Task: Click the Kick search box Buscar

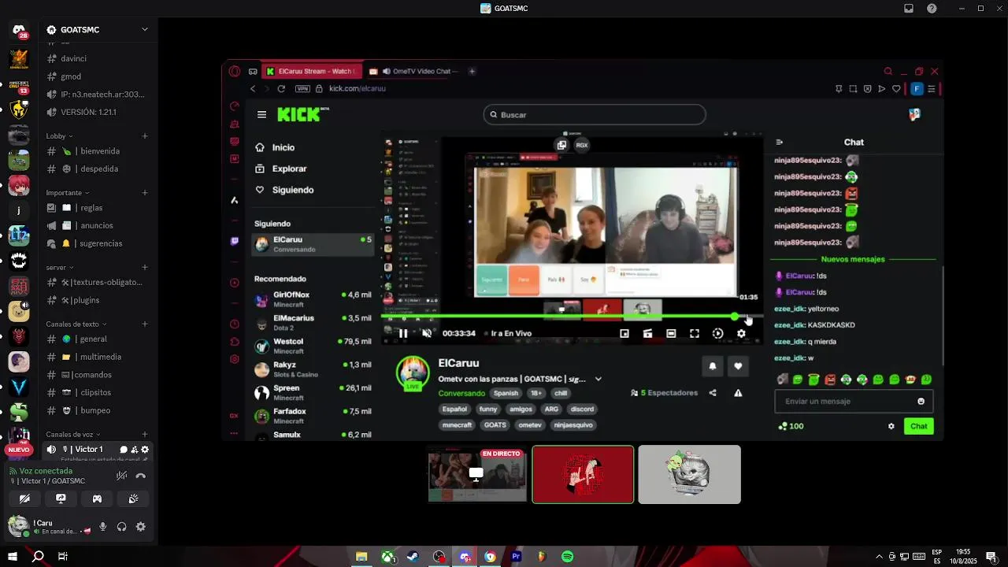Action: pos(595,115)
